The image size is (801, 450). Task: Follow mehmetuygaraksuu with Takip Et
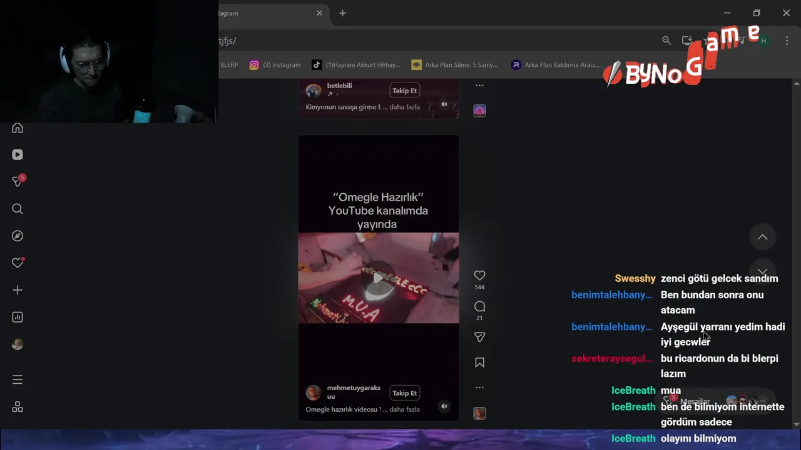[404, 393]
